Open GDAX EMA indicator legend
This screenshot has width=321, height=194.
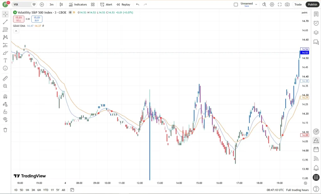[x=19, y=26]
